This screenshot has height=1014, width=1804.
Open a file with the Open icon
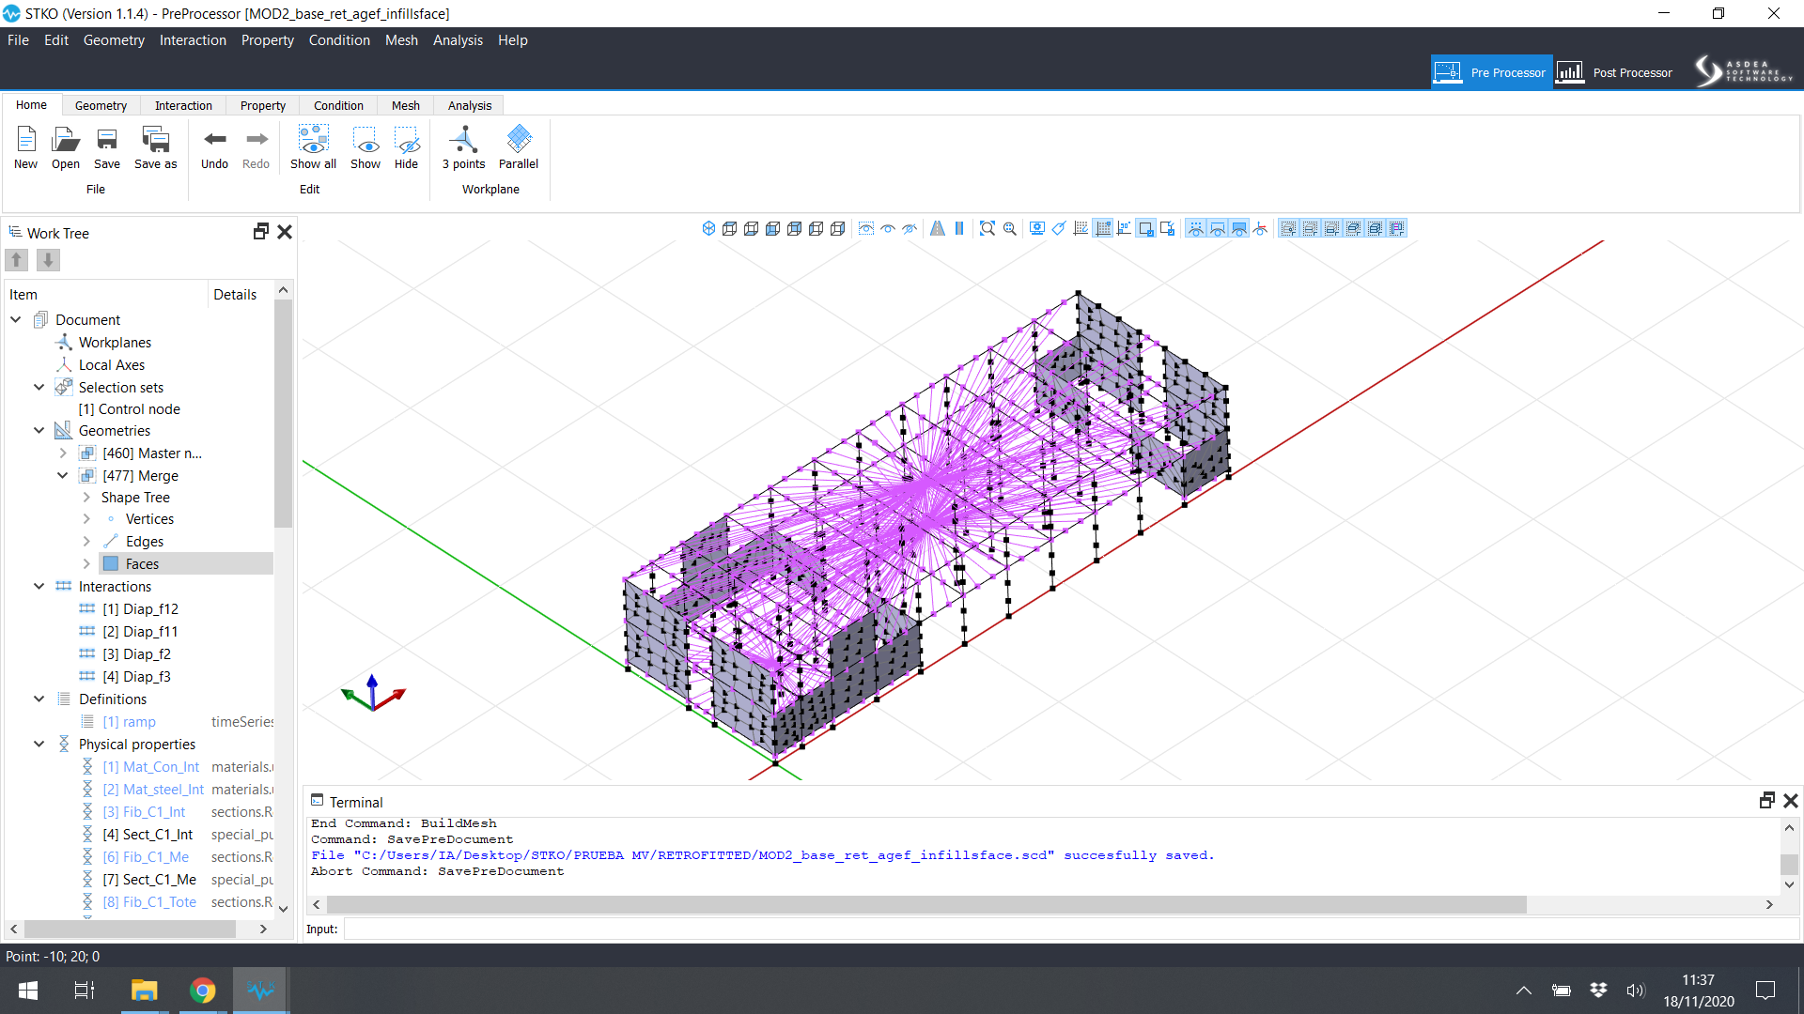(65, 148)
